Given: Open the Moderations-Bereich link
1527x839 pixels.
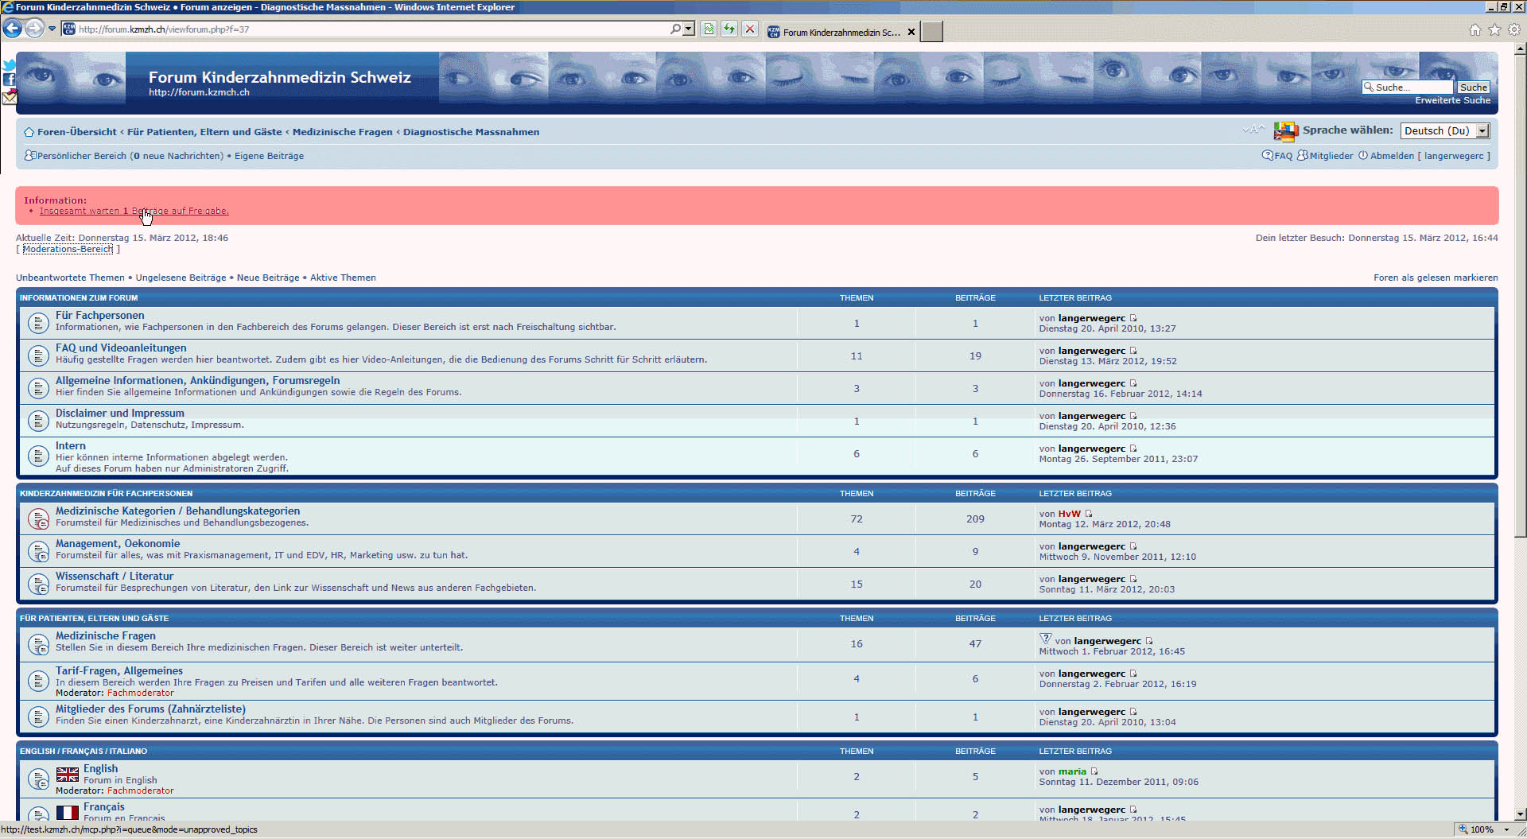Looking at the screenshot, I should point(68,249).
